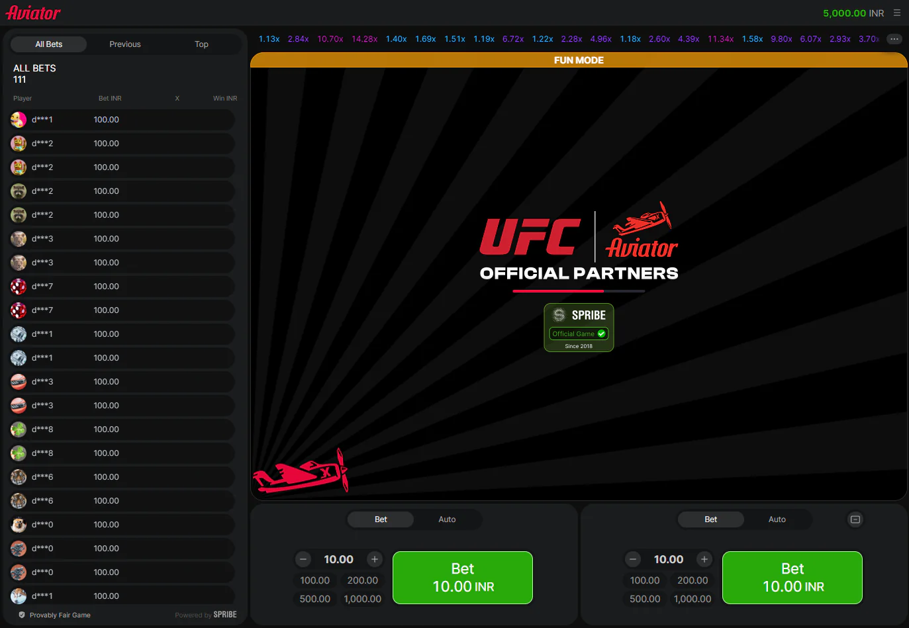
Task: Click the left bet amount field showing 10.00
Action: click(338, 559)
